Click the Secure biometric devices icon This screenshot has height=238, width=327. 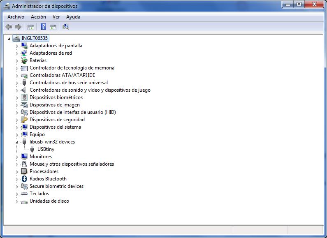pos(24,186)
